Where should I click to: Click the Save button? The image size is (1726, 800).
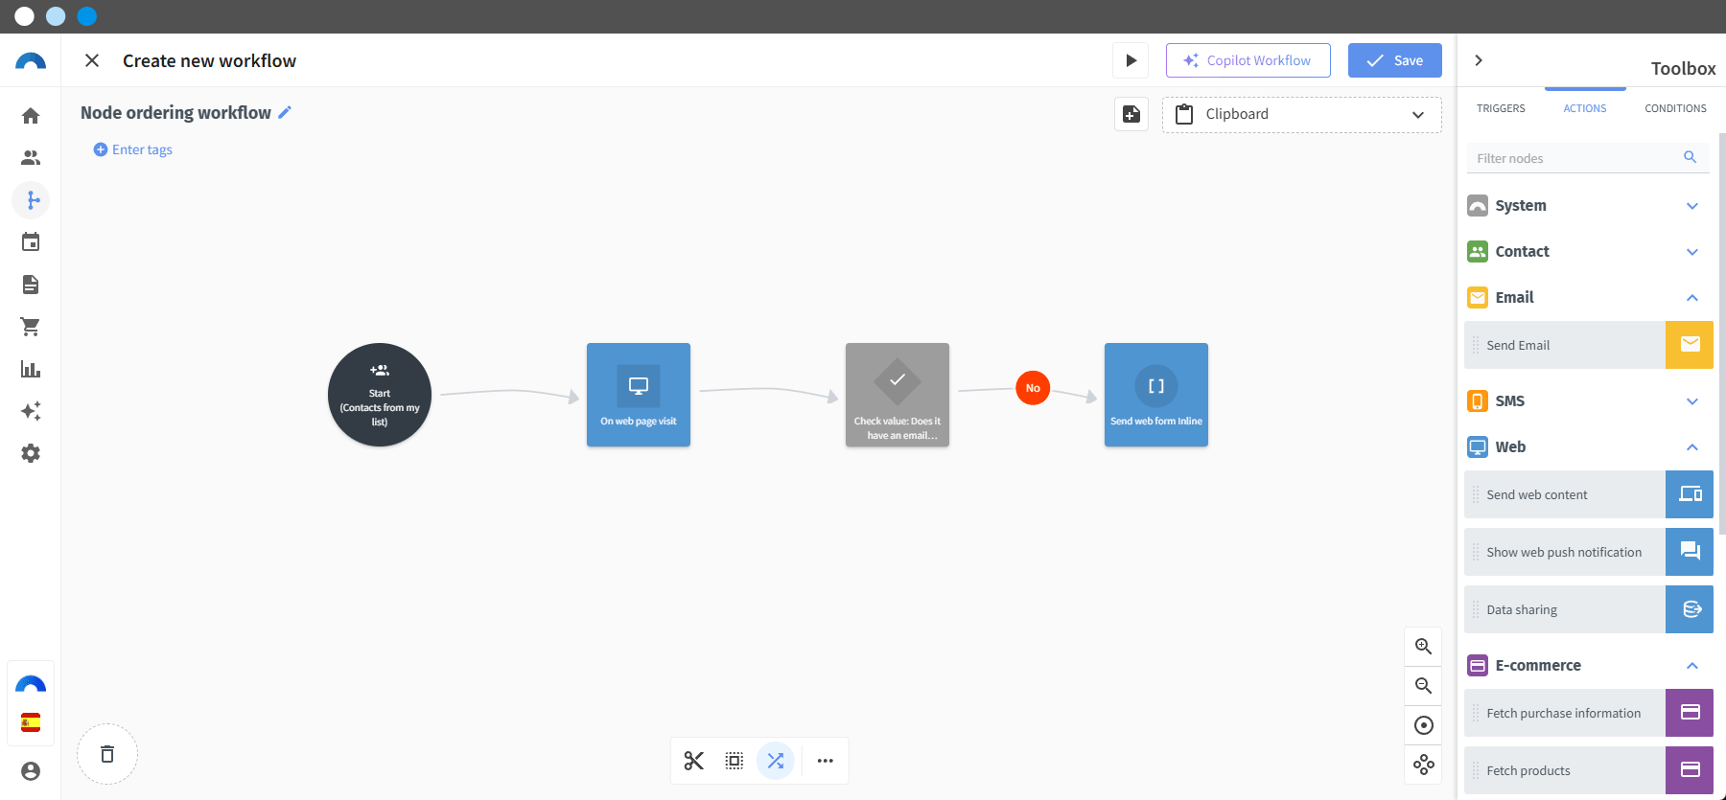(1395, 60)
